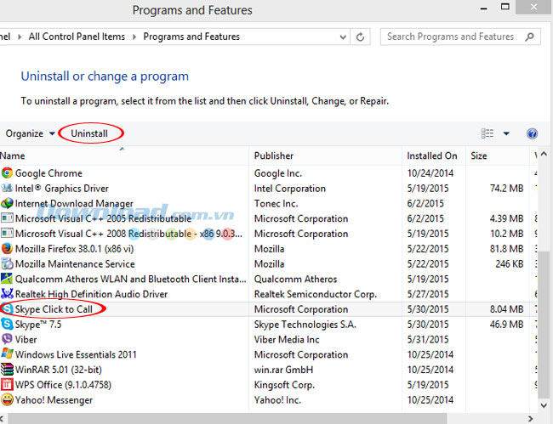The width and height of the screenshot is (553, 424).
Task: Select the Skype Click to Call row
Action: [54, 309]
